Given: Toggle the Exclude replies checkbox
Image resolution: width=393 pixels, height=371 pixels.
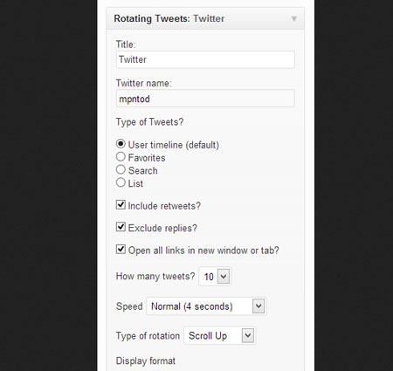Looking at the screenshot, I should pos(121,227).
